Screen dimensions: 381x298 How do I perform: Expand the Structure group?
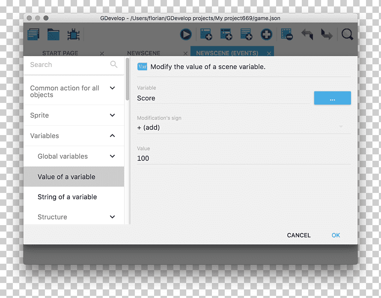click(x=74, y=217)
